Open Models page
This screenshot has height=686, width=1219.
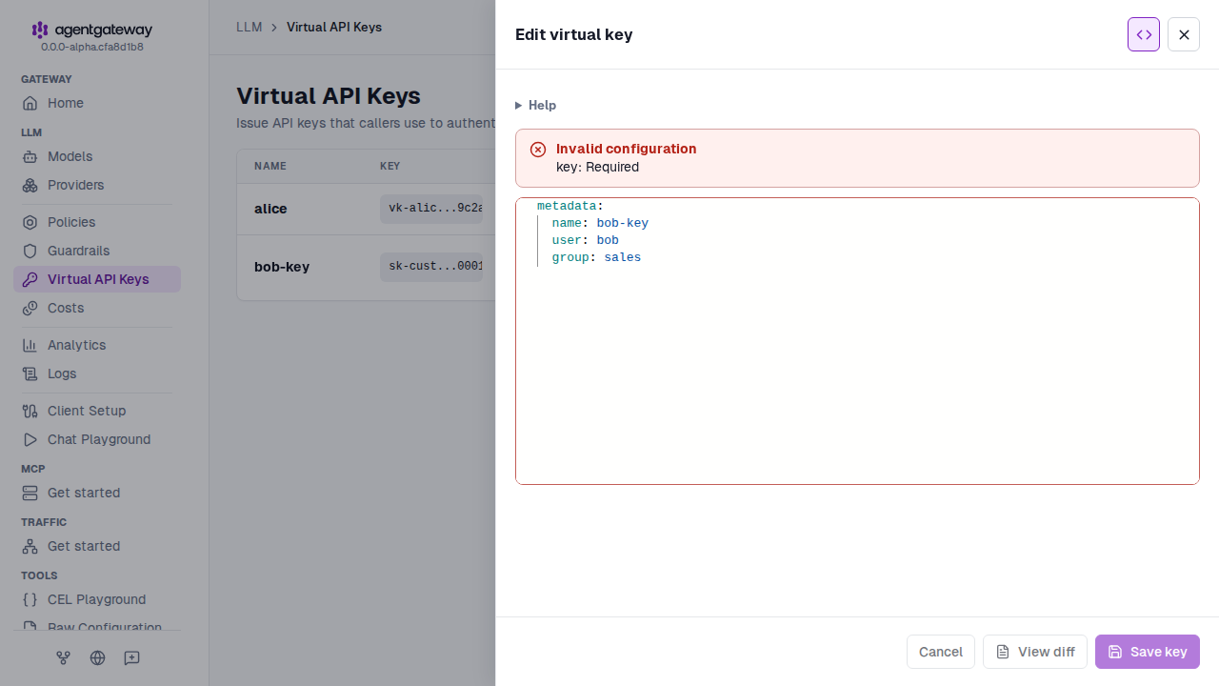point(96,156)
